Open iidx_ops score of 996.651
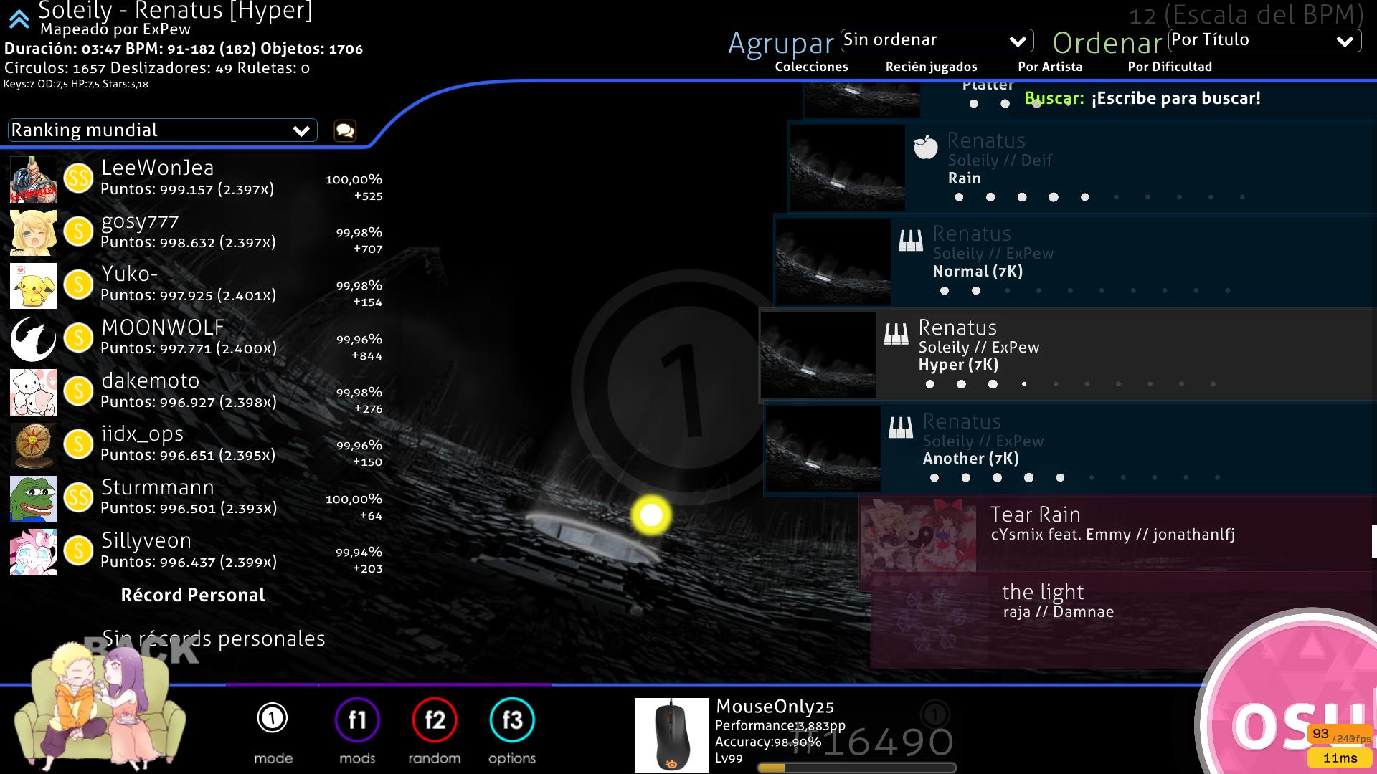The image size is (1377, 774). [x=196, y=445]
